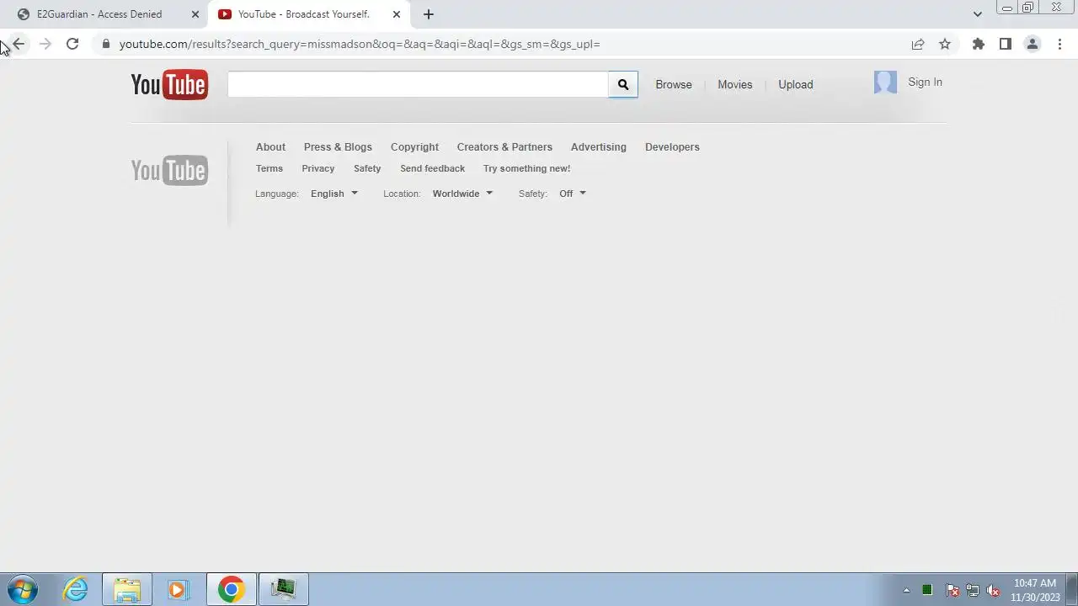The image size is (1078, 606).
Task: Reload the page with the refresh icon
Action: click(x=72, y=44)
